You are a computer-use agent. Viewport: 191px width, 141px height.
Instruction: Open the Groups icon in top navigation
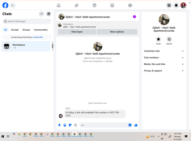point(130,5)
